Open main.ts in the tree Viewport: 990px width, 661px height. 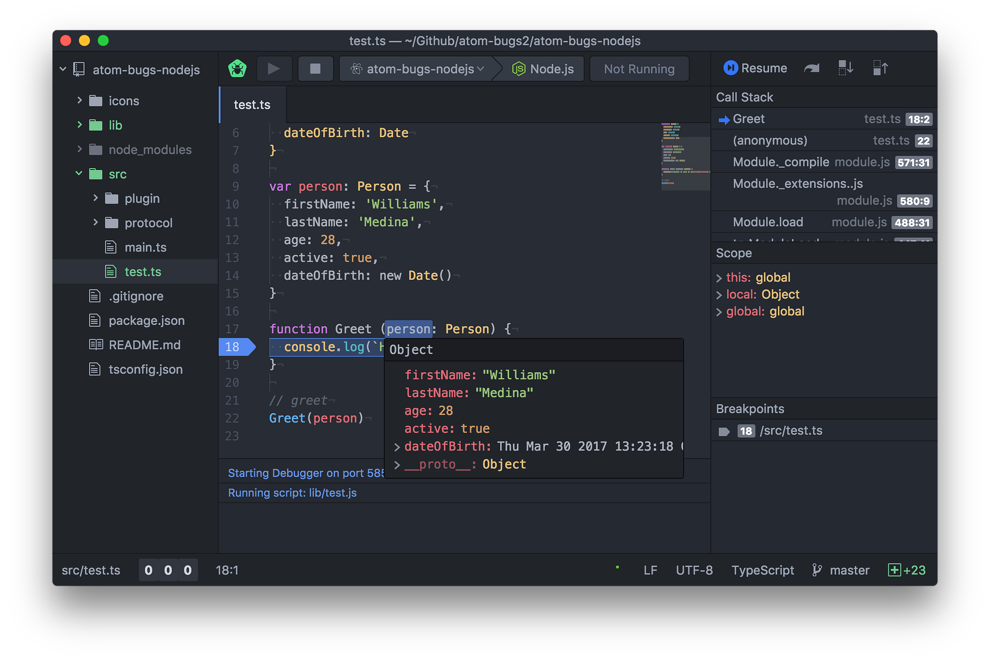[x=145, y=247]
